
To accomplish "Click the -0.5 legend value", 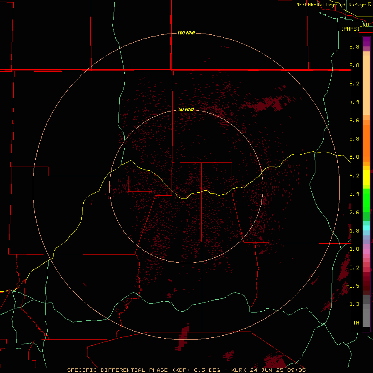I will coord(353,286).
